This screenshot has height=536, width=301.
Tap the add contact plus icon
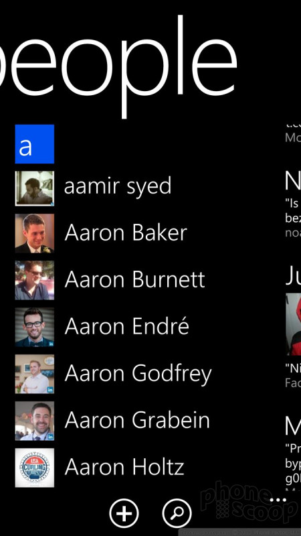tap(124, 513)
